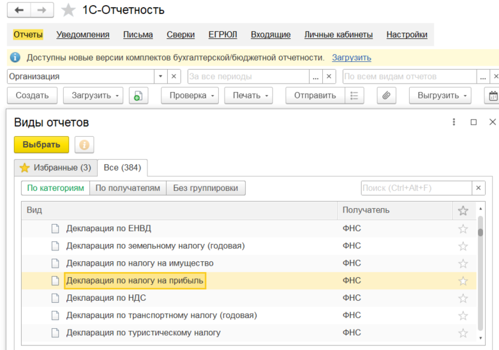Viewport: 499px width, 350px height.
Task: Switch to Избранные (3) tab
Action: [x=56, y=168]
